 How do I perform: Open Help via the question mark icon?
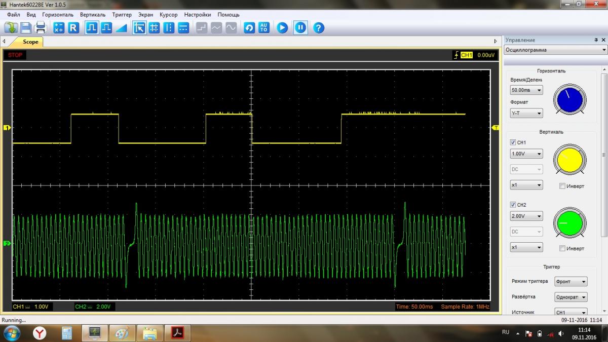pos(318,27)
